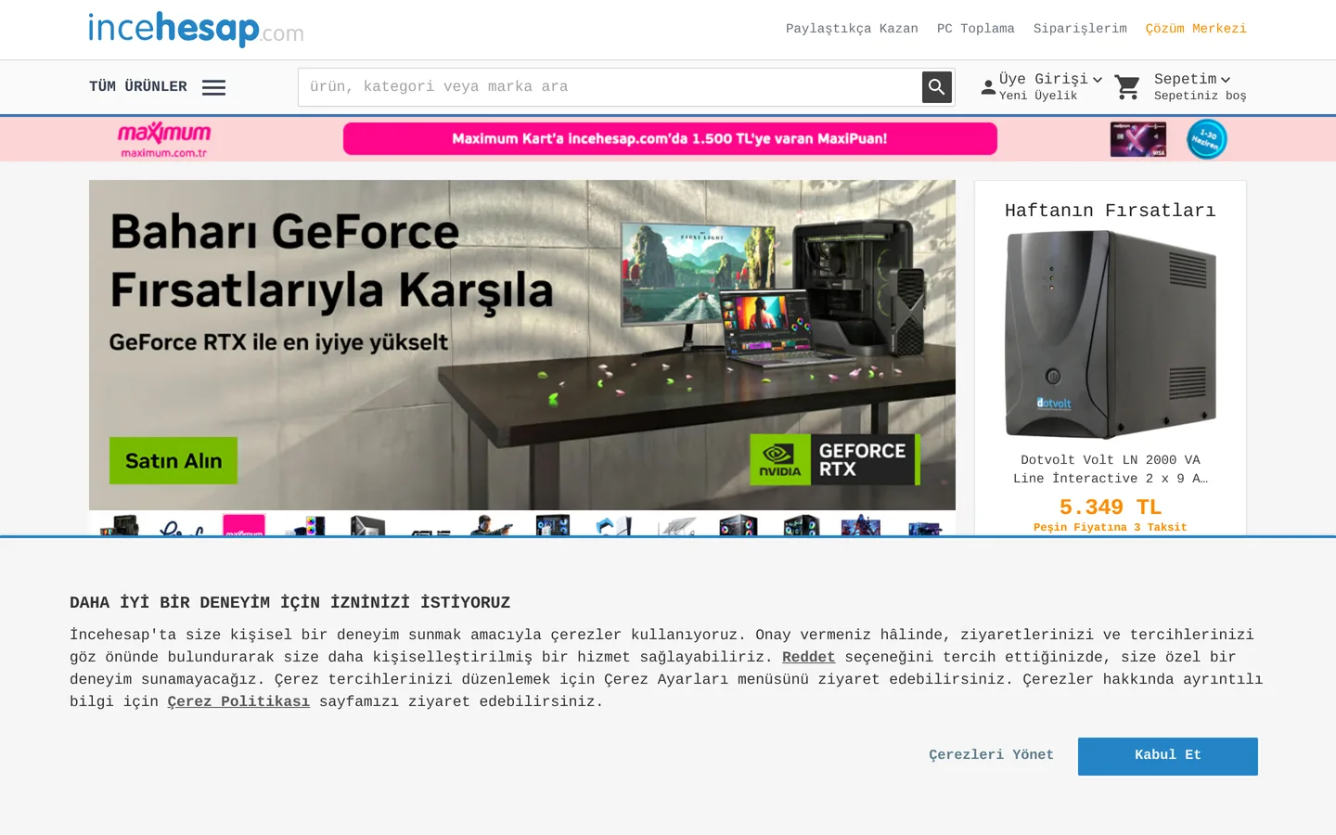Viewport: 1336px width, 835px height.
Task: Open the TÜM ÜRÜNLER hamburger menu
Action: pyautogui.click(x=213, y=87)
